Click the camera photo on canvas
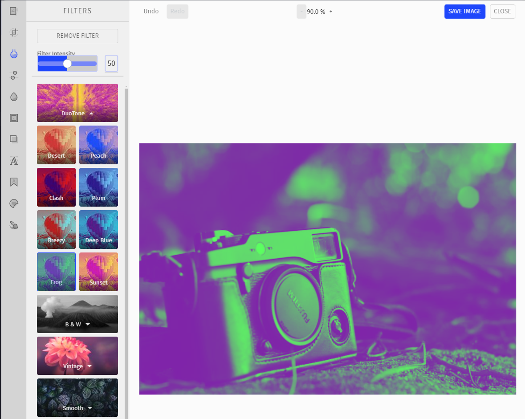This screenshot has width=525, height=419. 327,268
